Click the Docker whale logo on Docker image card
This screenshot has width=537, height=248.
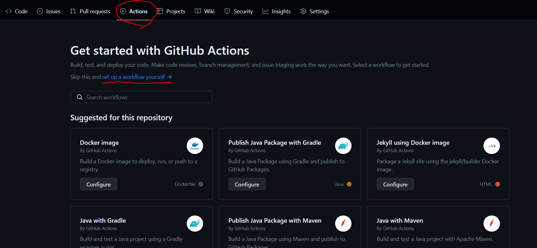[x=195, y=146]
